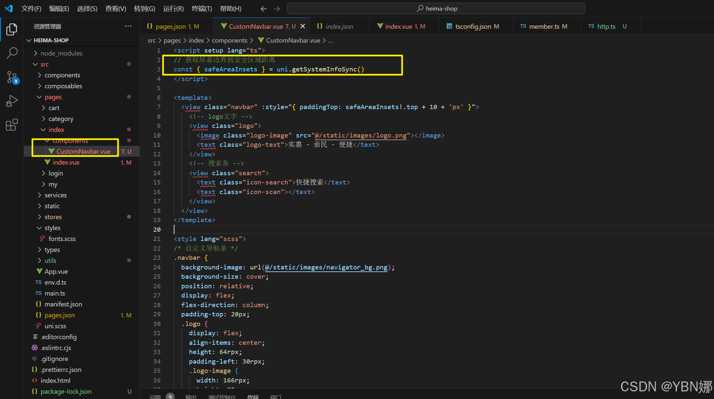Collapse the HEIMA-SHOP root section
The image size is (714, 399).
tap(51, 40)
